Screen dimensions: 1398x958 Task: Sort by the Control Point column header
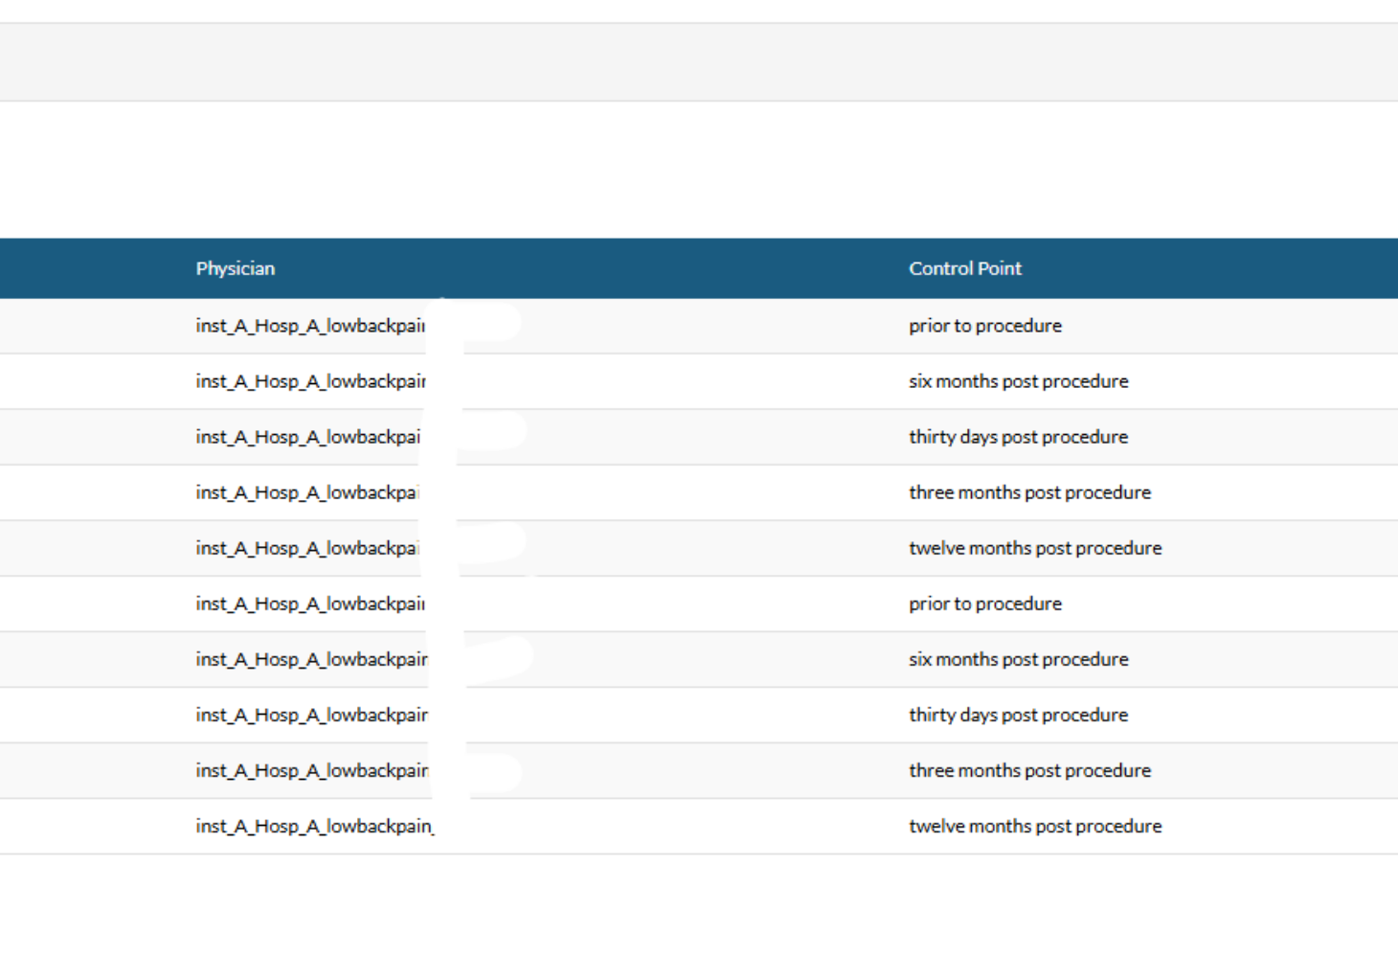(x=965, y=269)
